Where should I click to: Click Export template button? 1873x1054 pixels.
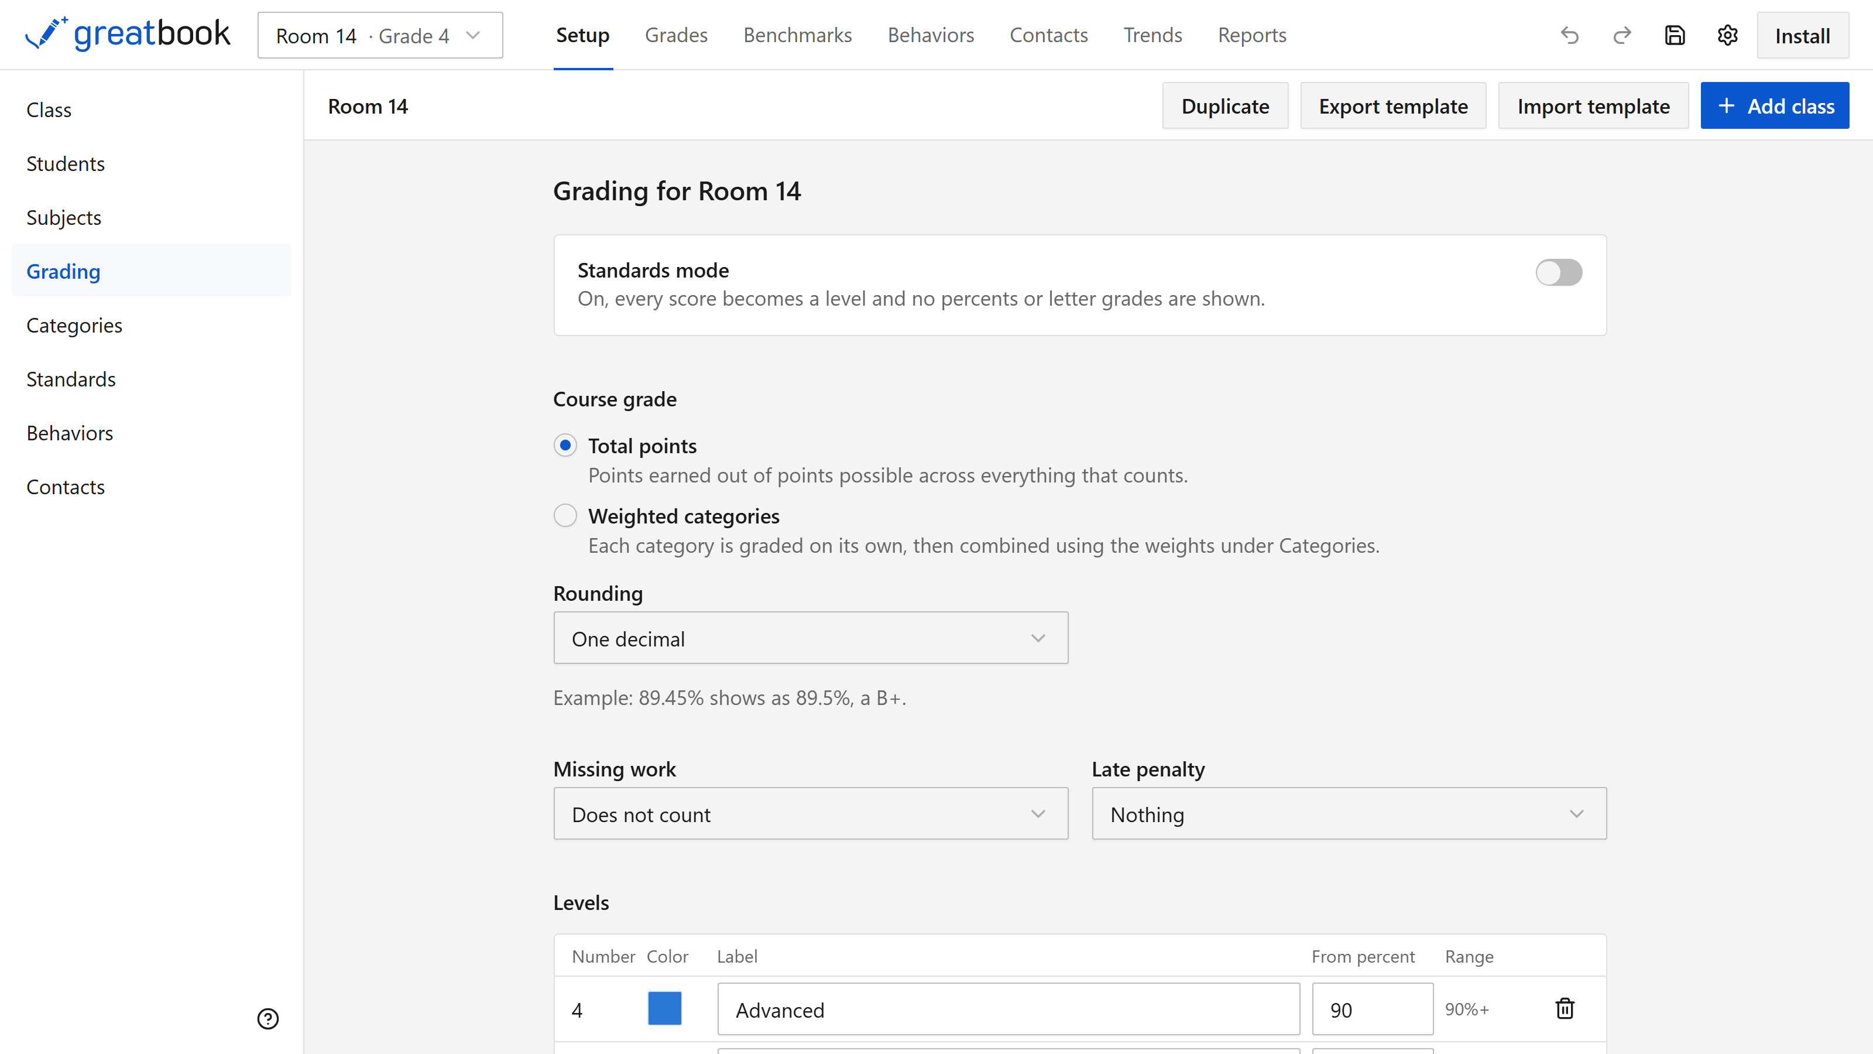pyautogui.click(x=1393, y=106)
